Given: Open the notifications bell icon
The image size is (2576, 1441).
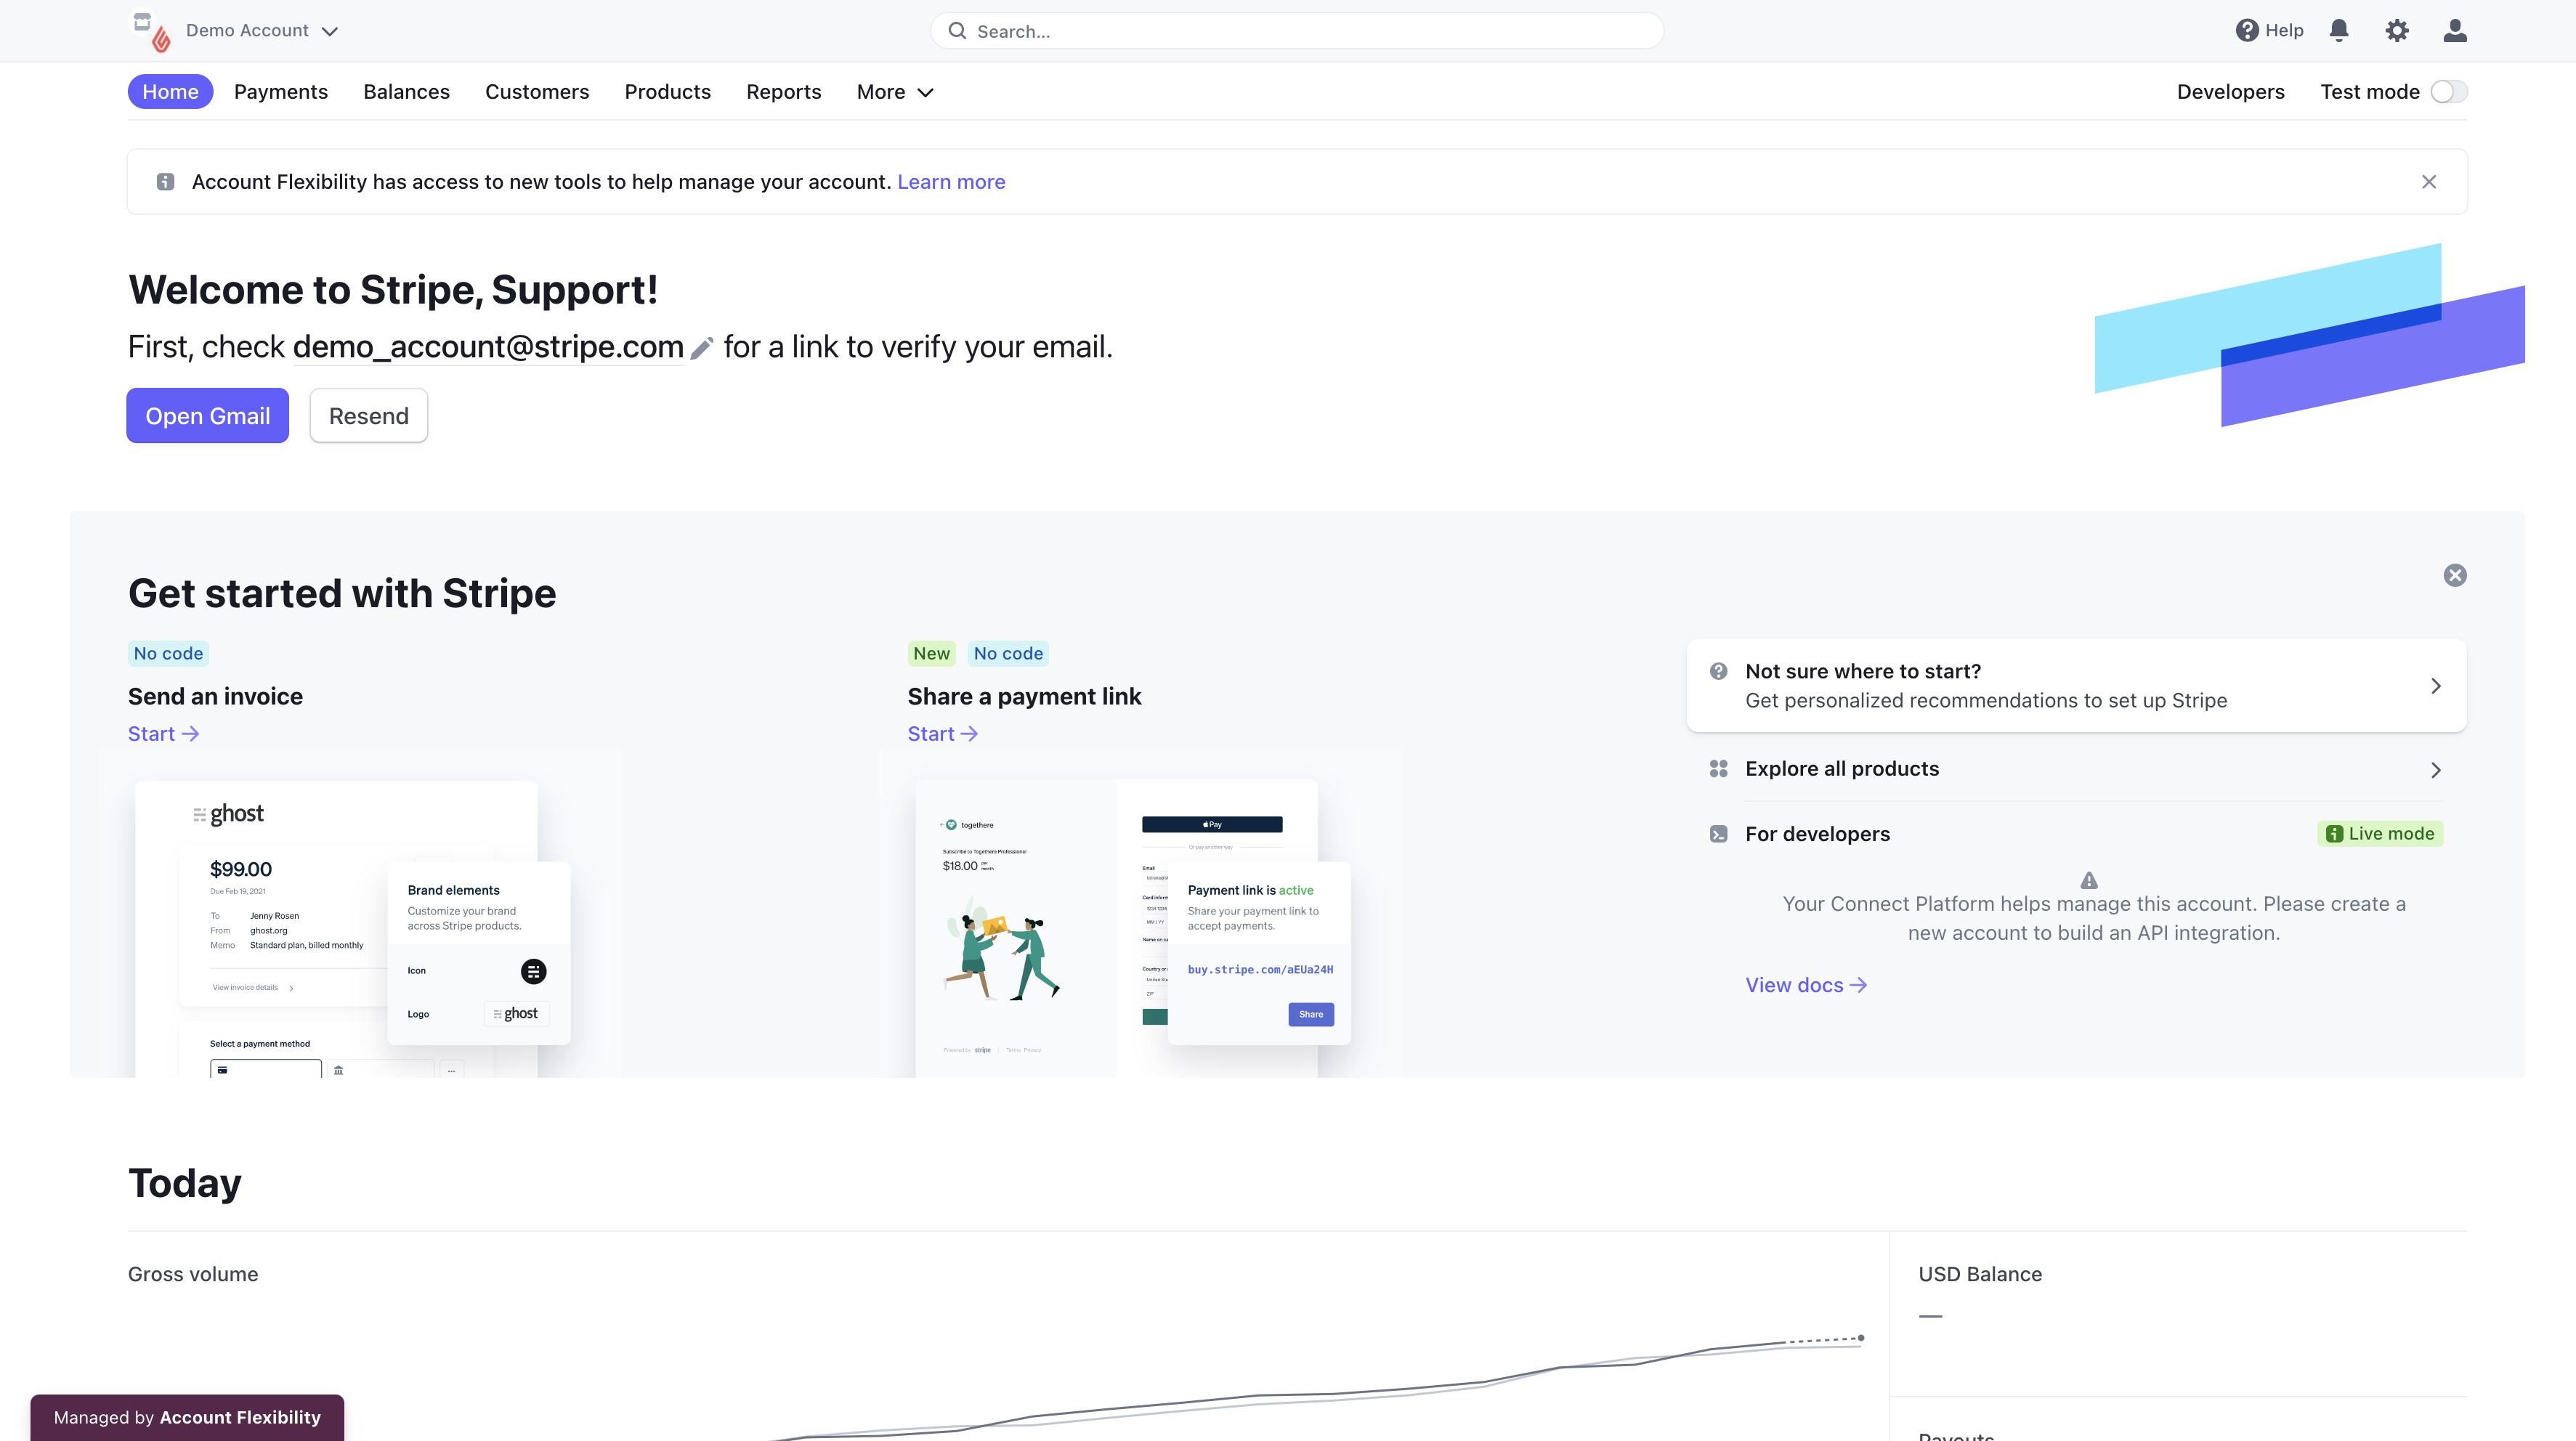Looking at the screenshot, I should (x=2338, y=30).
